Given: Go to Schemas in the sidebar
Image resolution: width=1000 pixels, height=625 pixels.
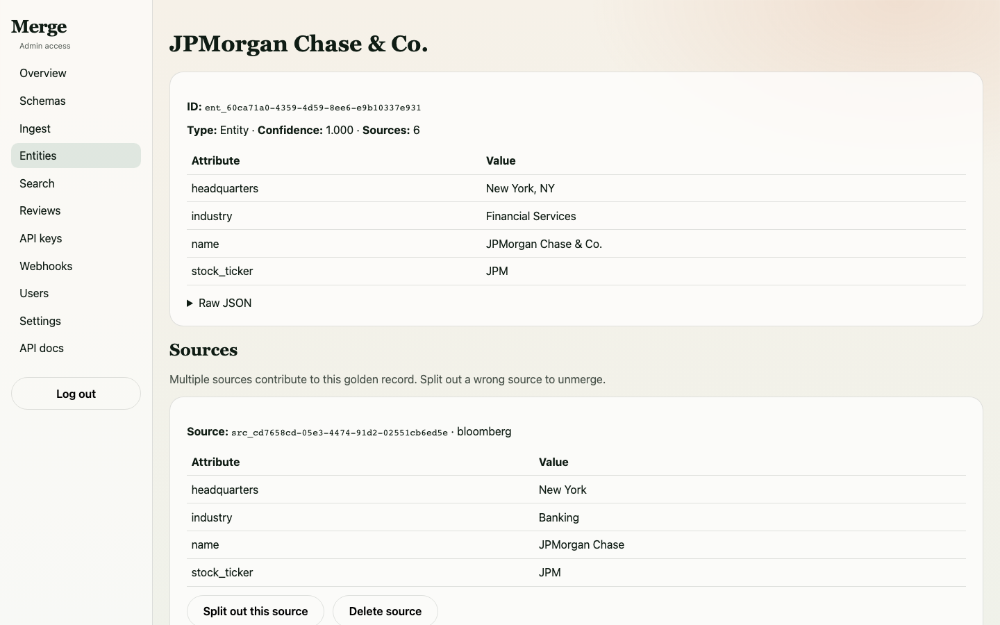Looking at the screenshot, I should (x=76, y=101).
